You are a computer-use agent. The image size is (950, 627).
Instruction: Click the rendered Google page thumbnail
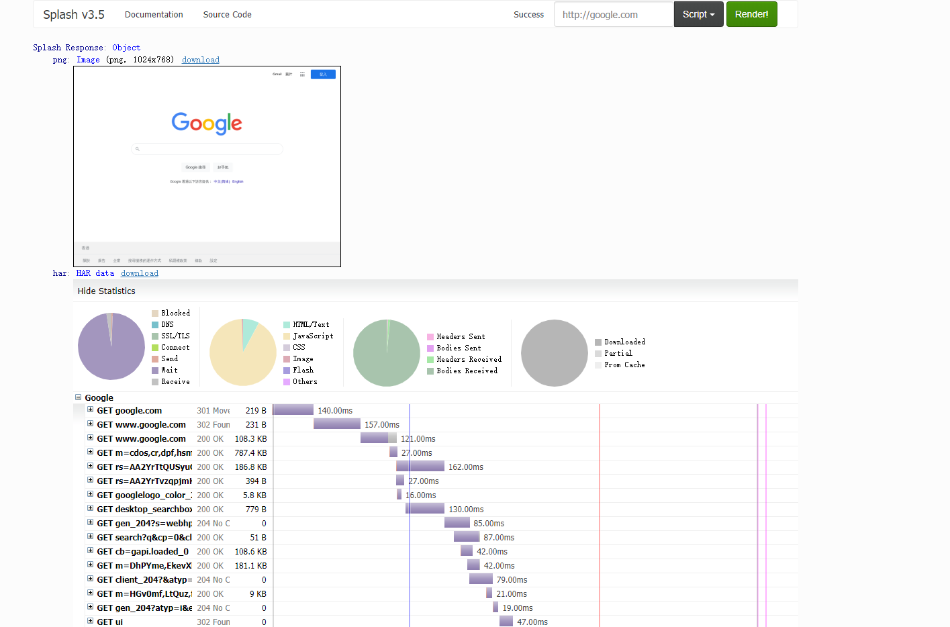pyautogui.click(x=207, y=166)
